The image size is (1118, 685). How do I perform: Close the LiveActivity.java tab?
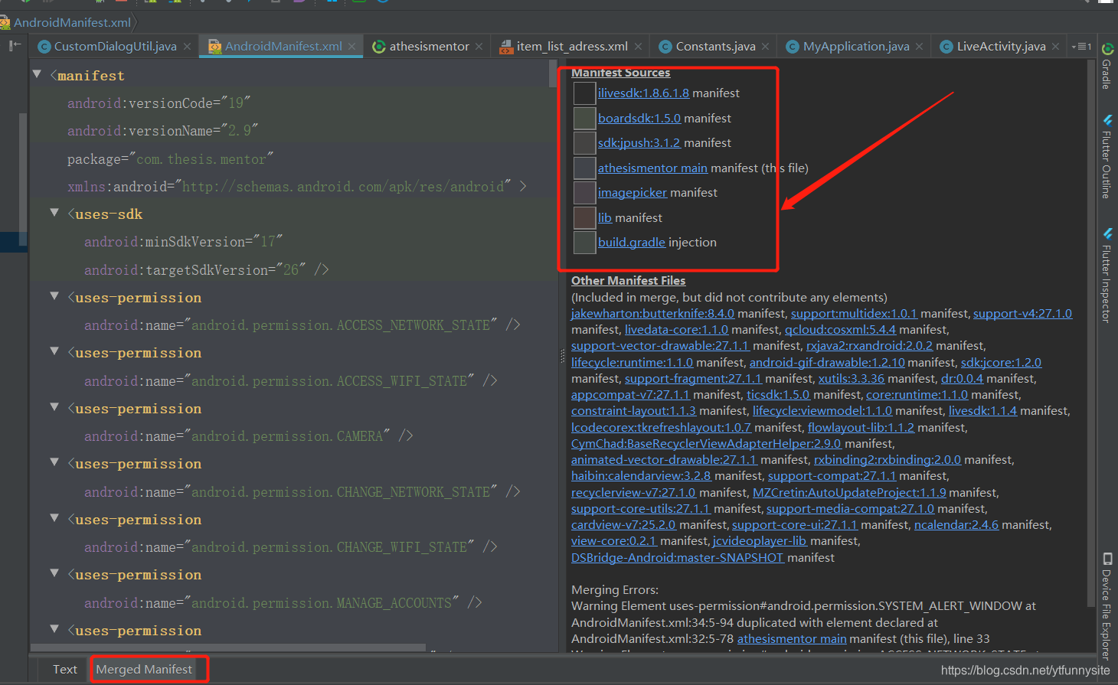(x=1055, y=47)
